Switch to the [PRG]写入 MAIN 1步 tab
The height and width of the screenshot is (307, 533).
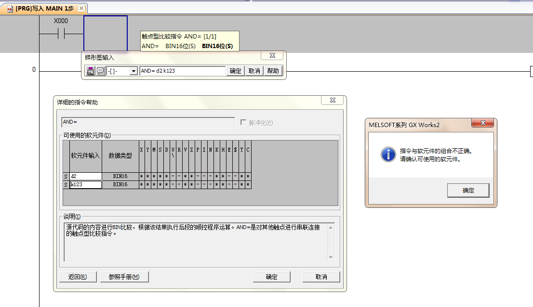42,9
